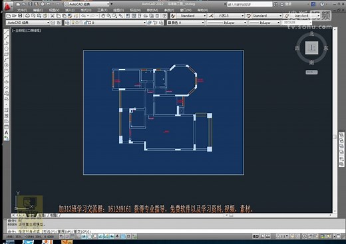Select the Line tool in Draw toolbar
The width and height of the screenshot is (346, 244).
pyautogui.click(x=6, y=31)
